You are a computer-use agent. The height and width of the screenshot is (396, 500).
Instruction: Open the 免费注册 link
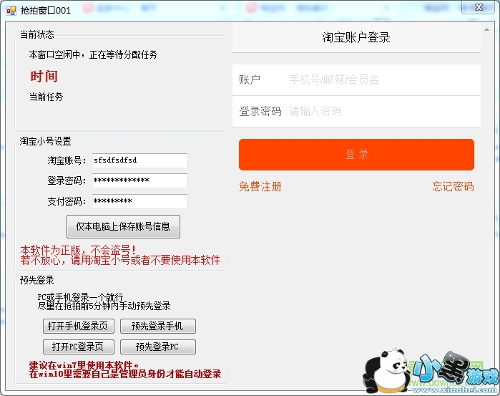coord(260,186)
